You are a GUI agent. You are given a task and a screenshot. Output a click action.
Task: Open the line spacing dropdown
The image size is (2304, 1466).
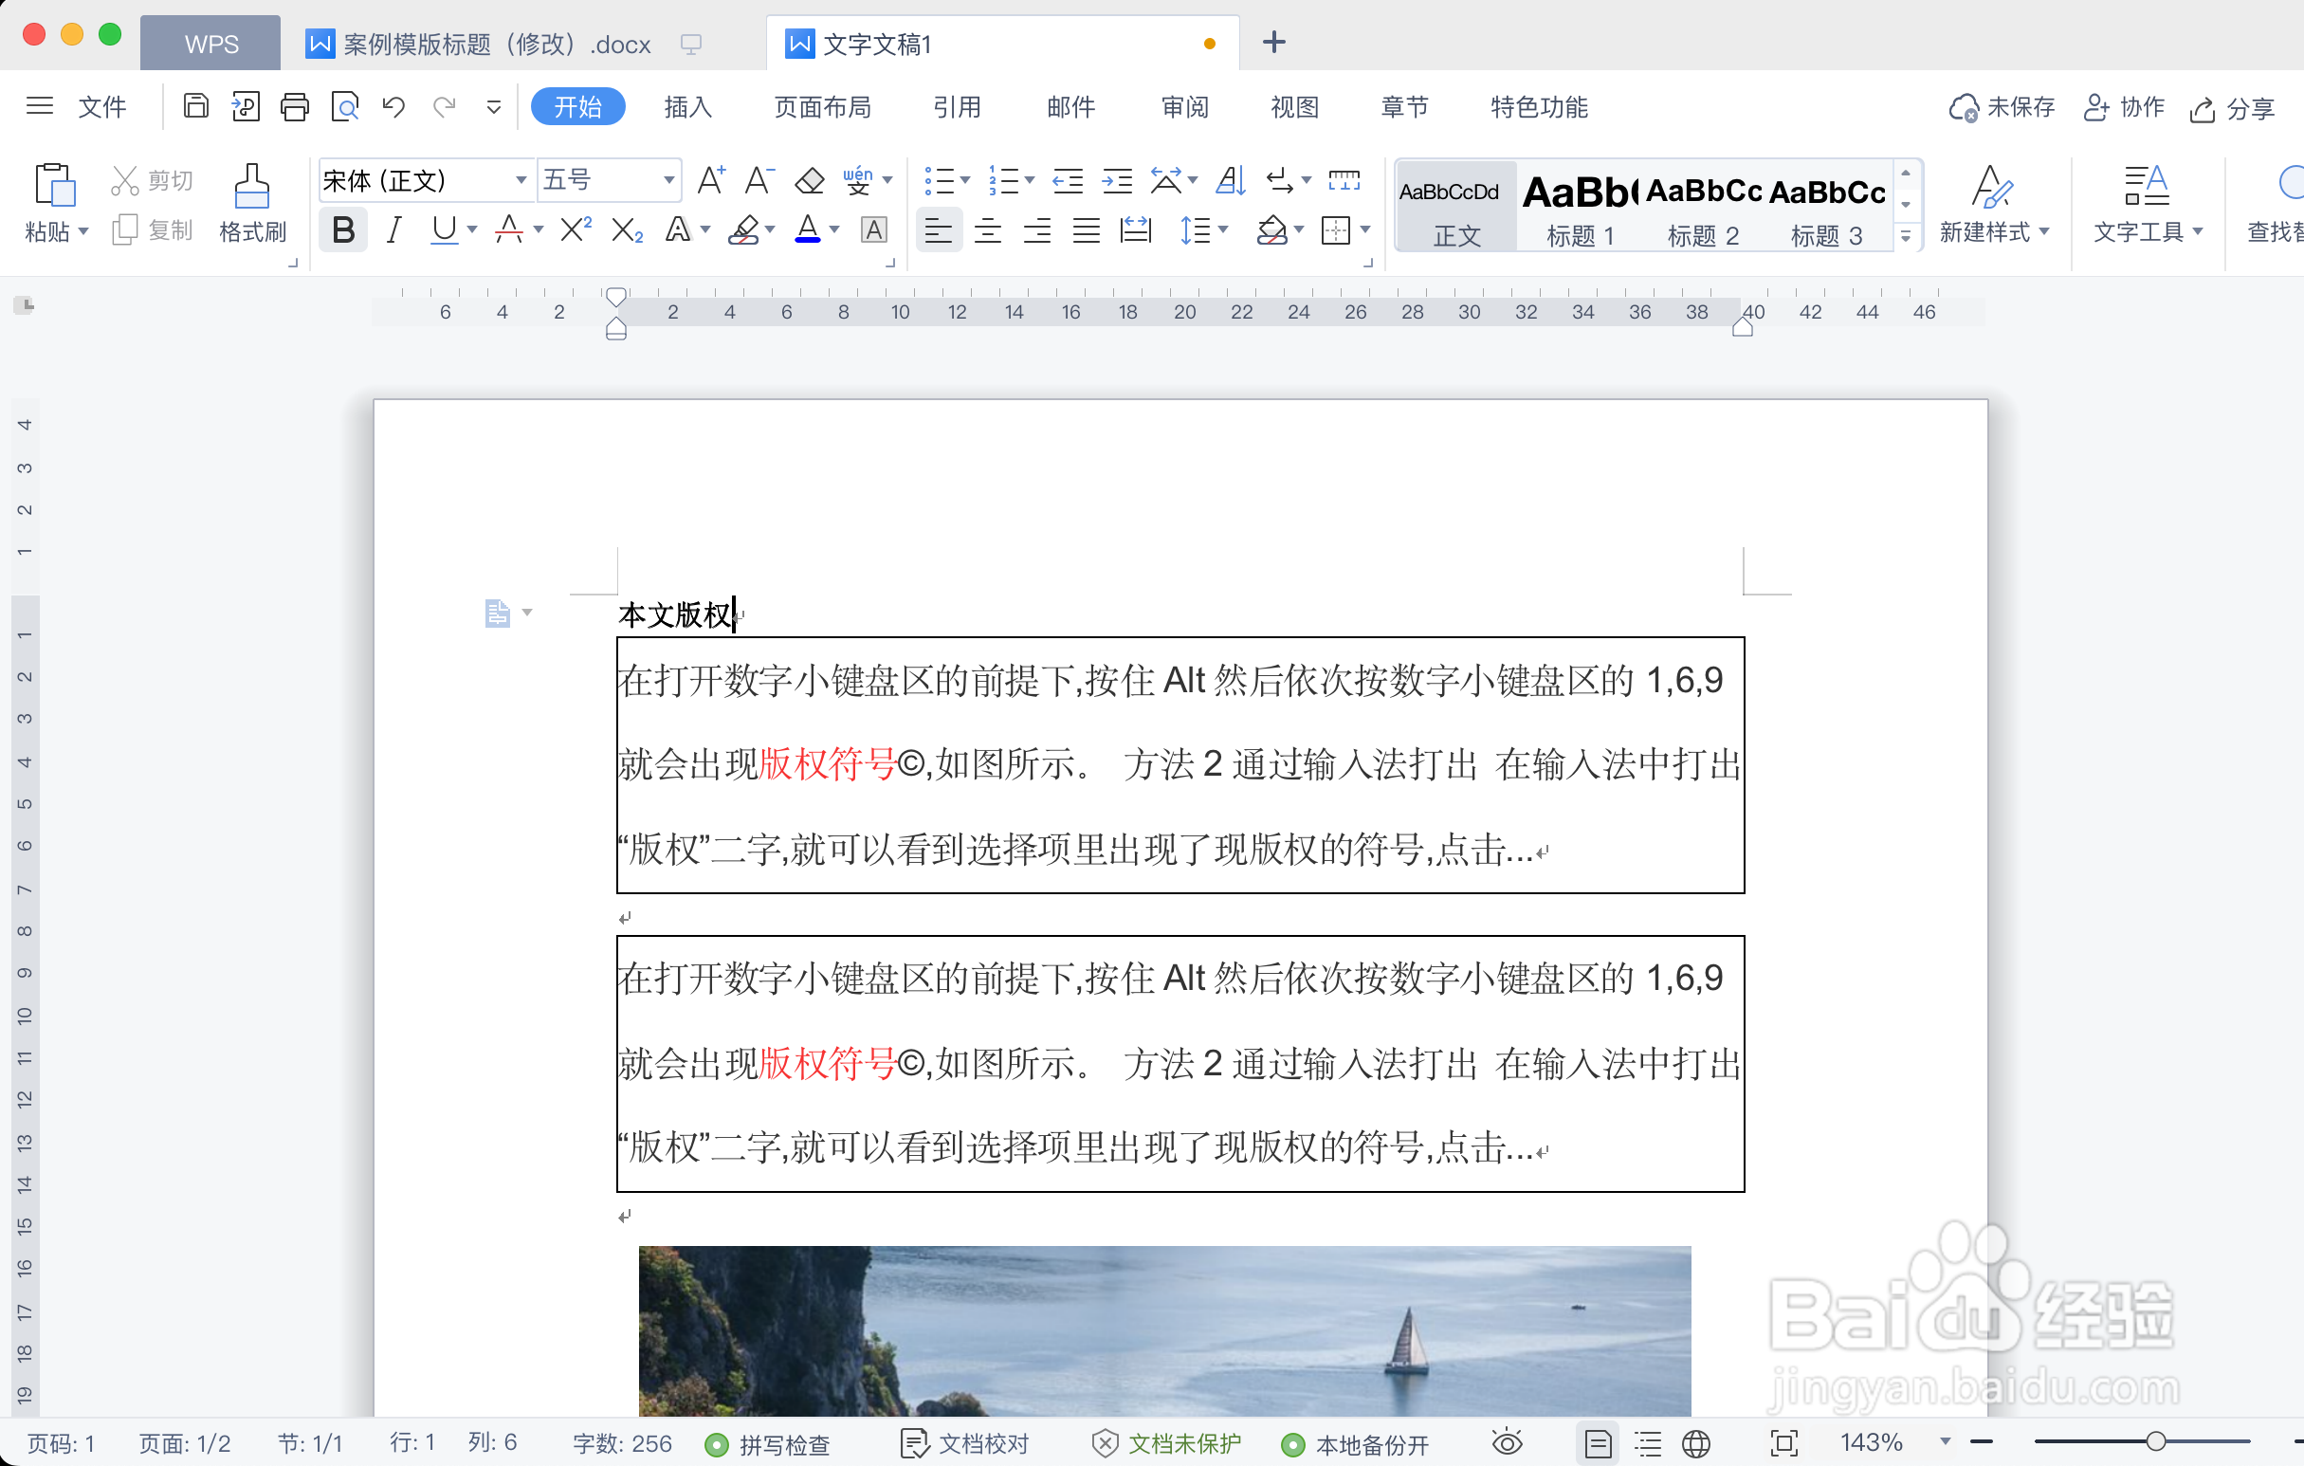point(1205,229)
